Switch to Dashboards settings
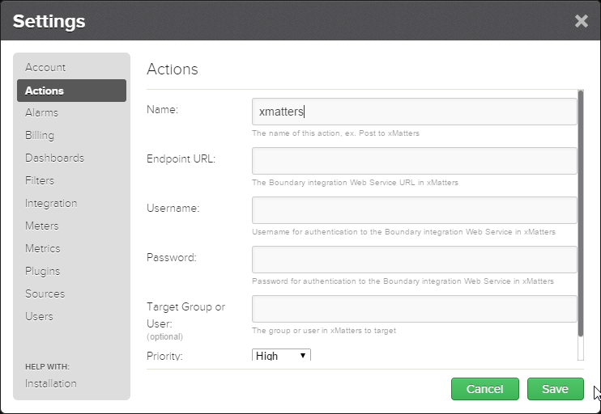 54,158
